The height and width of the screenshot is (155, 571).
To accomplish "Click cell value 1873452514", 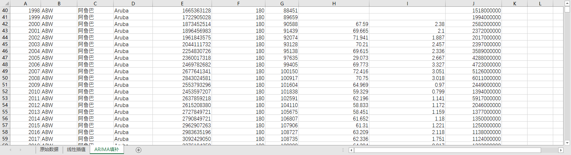I will [x=182, y=24].
